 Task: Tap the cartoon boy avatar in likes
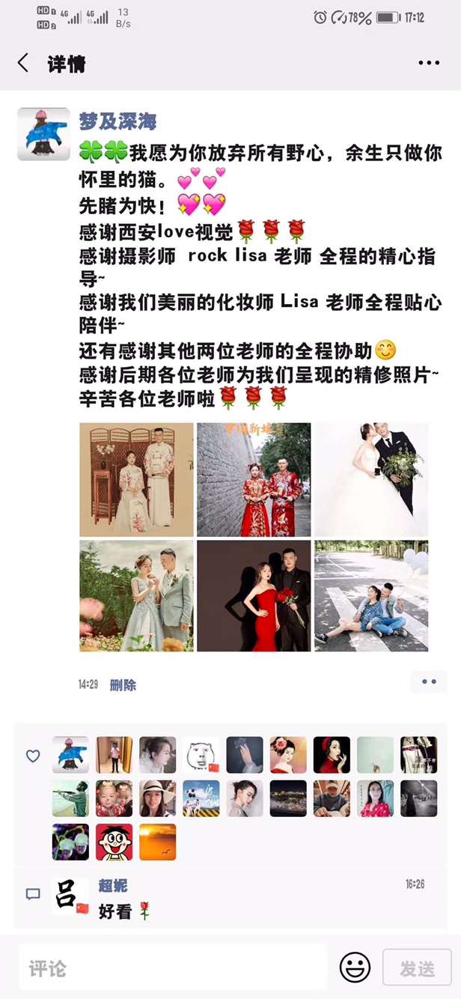point(114,842)
